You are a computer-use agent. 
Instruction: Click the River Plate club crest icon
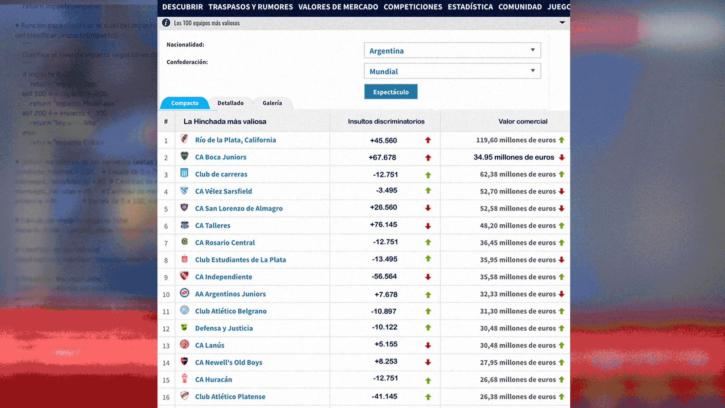pyautogui.click(x=184, y=139)
